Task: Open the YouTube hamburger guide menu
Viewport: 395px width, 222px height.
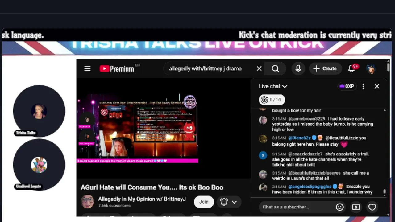Action: point(87,68)
